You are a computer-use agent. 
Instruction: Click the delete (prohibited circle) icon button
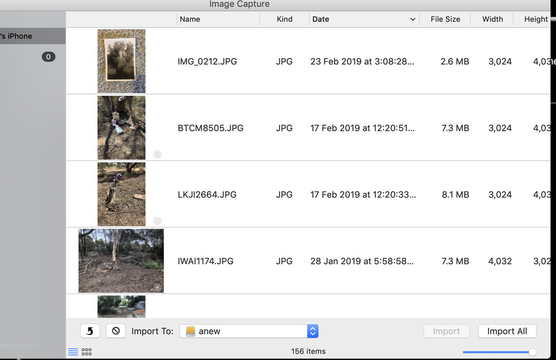click(x=116, y=331)
